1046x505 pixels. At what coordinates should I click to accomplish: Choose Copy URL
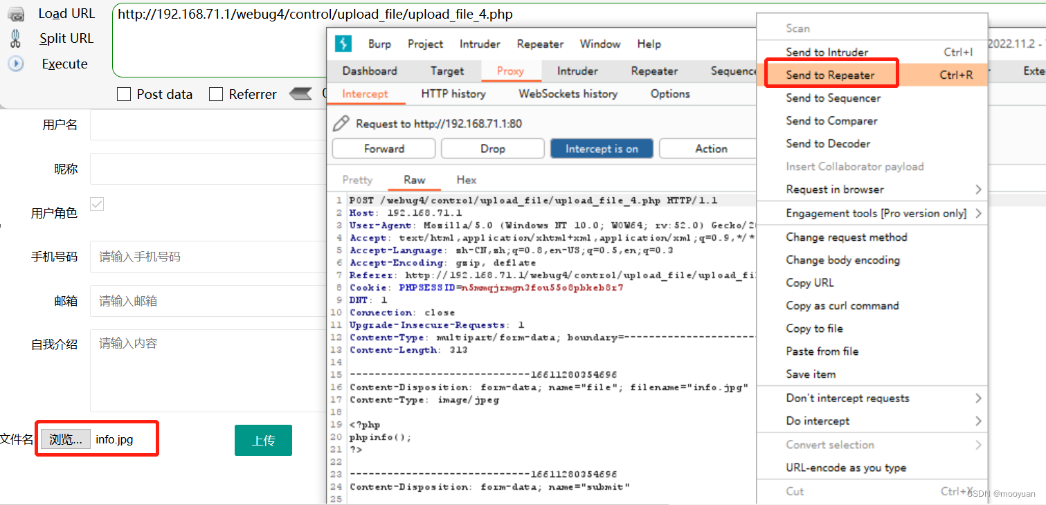(872, 282)
